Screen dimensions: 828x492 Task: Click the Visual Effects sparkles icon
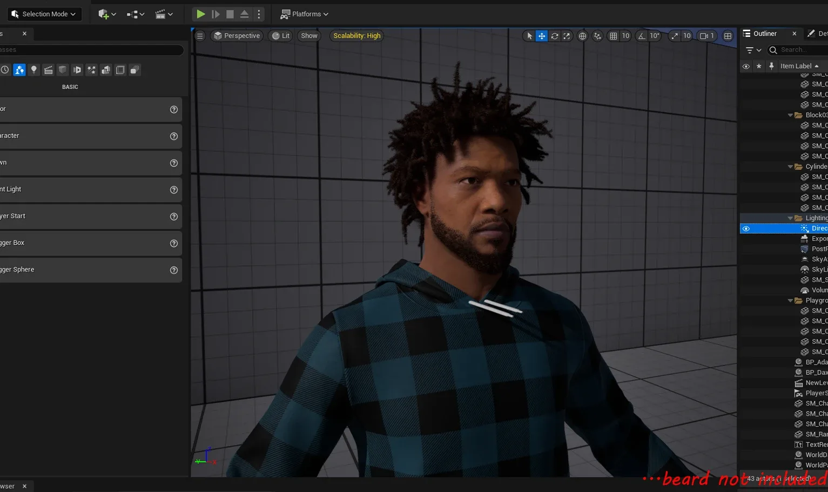(91, 70)
